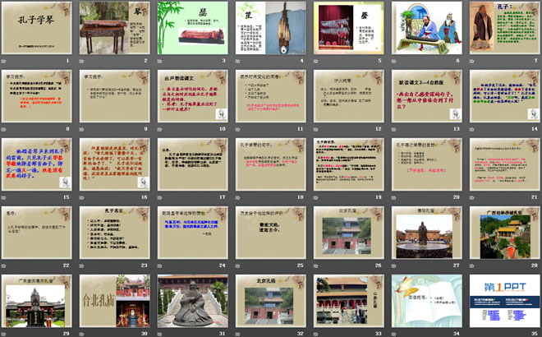Image resolution: width=542 pixels, height=337 pixels.
Task: Select slide 4 with the 笙 instrument
Action: pos(271,28)
